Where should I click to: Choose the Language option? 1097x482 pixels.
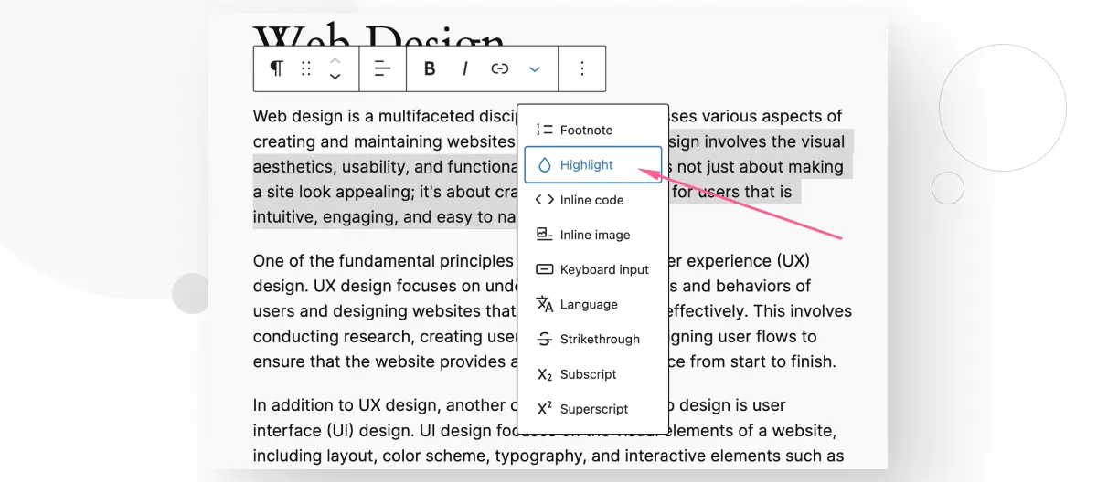coord(592,304)
